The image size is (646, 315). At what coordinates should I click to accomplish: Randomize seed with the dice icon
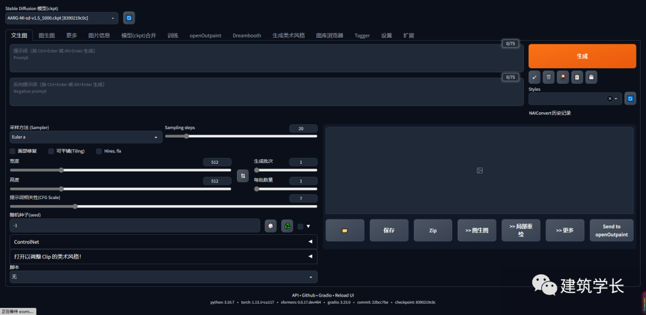pyautogui.click(x=271, y=226)
